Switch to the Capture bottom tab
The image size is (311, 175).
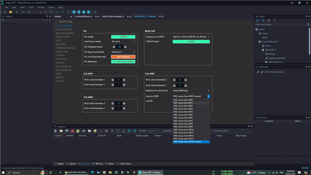click(71, 164)
